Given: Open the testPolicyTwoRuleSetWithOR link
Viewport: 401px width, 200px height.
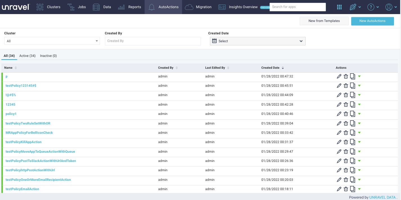Looking at the screenshot, I should click(x=28, y=123).
